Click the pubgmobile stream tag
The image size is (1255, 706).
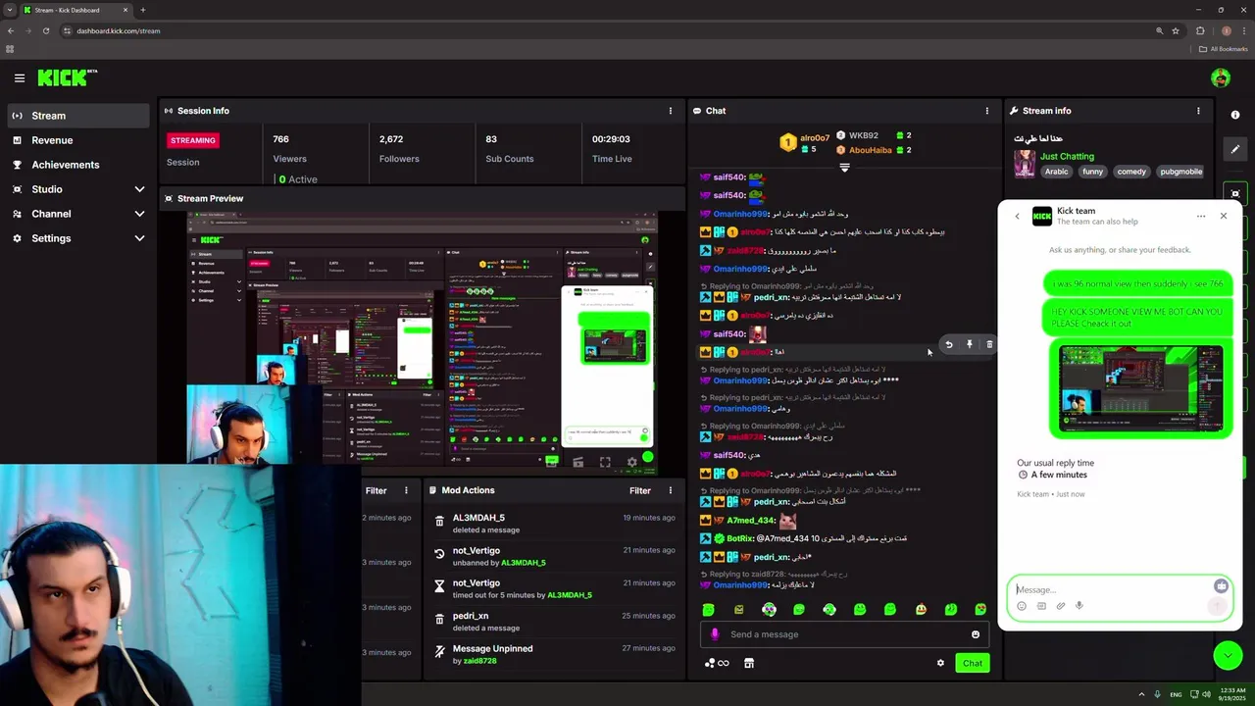coord(1180,172)
